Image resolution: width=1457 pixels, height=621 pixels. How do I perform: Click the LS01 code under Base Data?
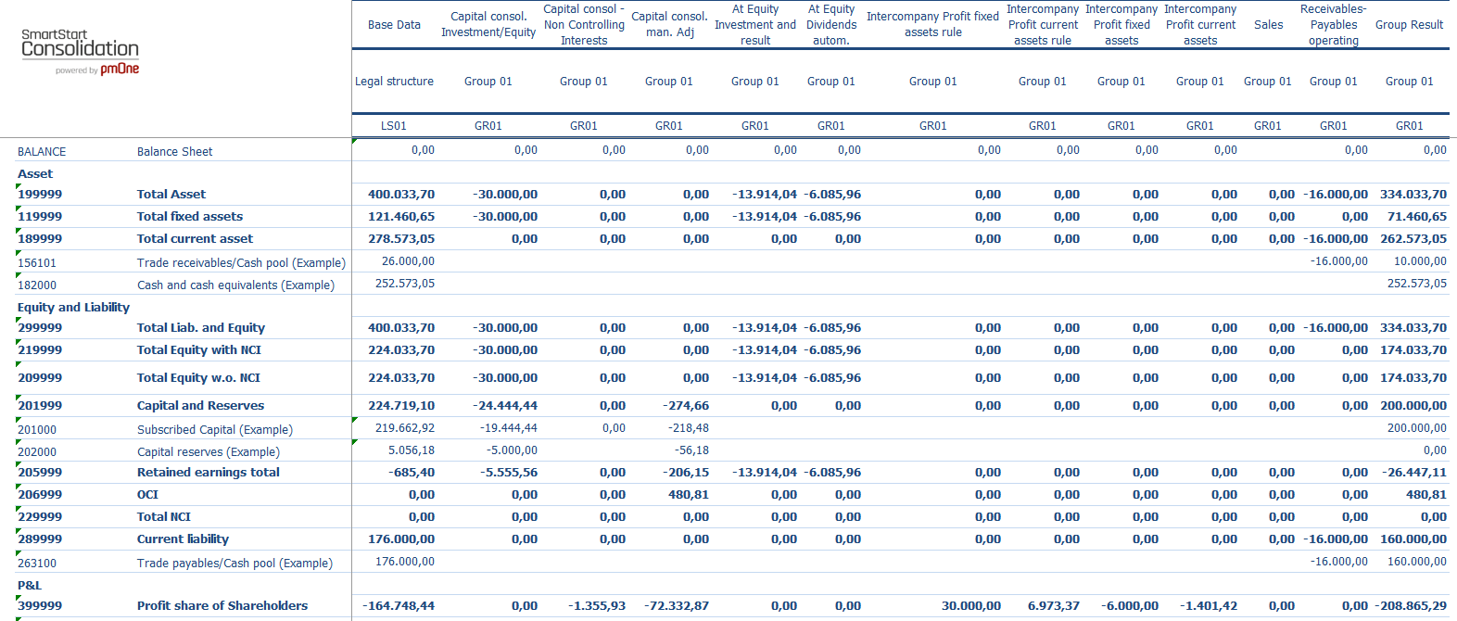tap(394, 126)
